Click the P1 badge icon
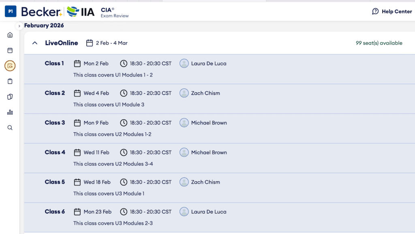Screen dimensions: 415x234 pos(11,11)
